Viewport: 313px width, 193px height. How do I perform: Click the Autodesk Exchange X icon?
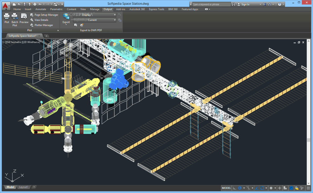pyautogui.click(x=264, y=4)
